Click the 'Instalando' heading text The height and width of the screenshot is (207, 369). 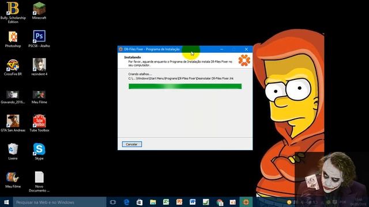133,57
